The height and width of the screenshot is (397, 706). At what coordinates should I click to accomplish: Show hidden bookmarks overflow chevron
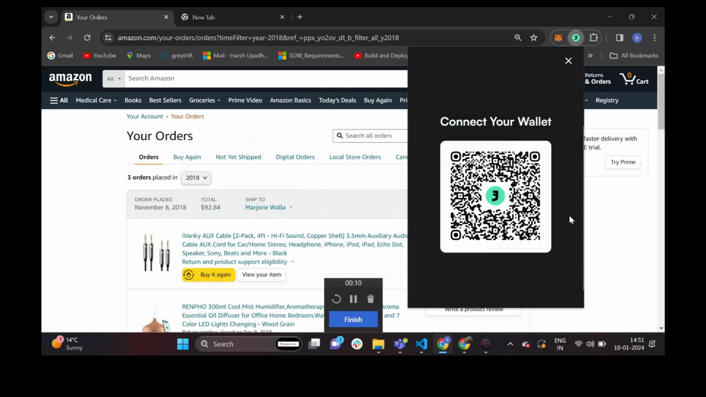(590, 56)
